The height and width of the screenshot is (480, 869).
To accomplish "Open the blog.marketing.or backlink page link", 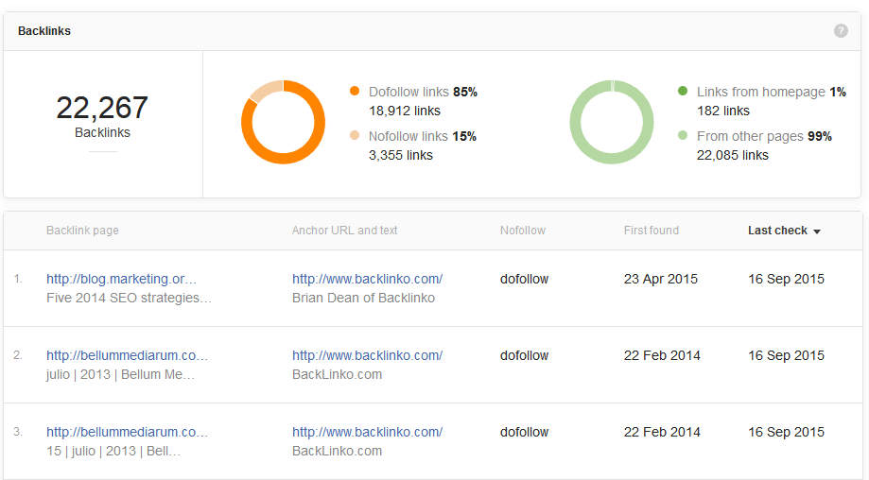I will (x=122, y=279).
